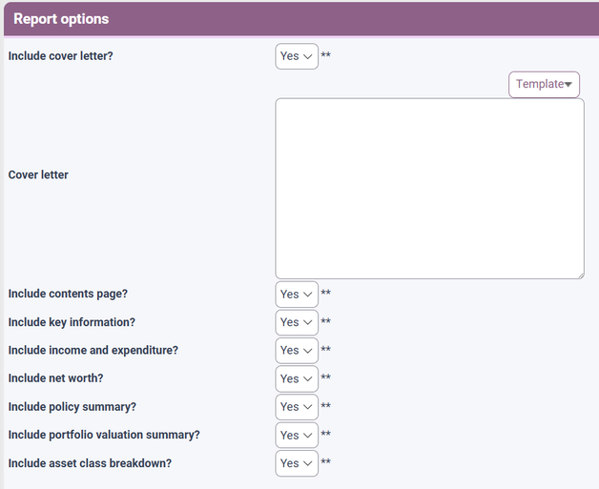
Task: Click the 'Cover letter' field label
Action: 38,174
